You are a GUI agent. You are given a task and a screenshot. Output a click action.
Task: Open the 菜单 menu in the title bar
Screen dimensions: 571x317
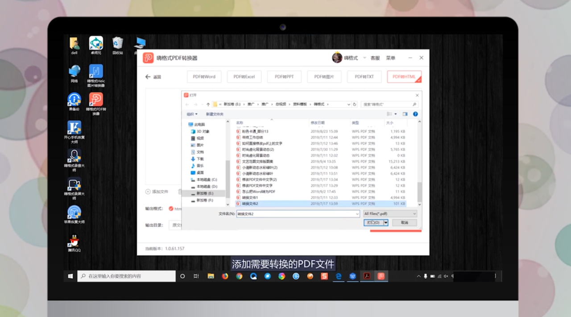(391, 58)
